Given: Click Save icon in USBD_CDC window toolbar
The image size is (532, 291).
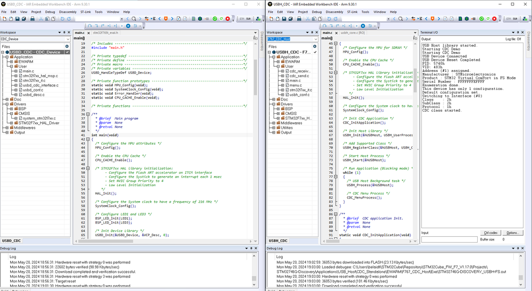Looking at the screenshot, I should coord(17,19).
